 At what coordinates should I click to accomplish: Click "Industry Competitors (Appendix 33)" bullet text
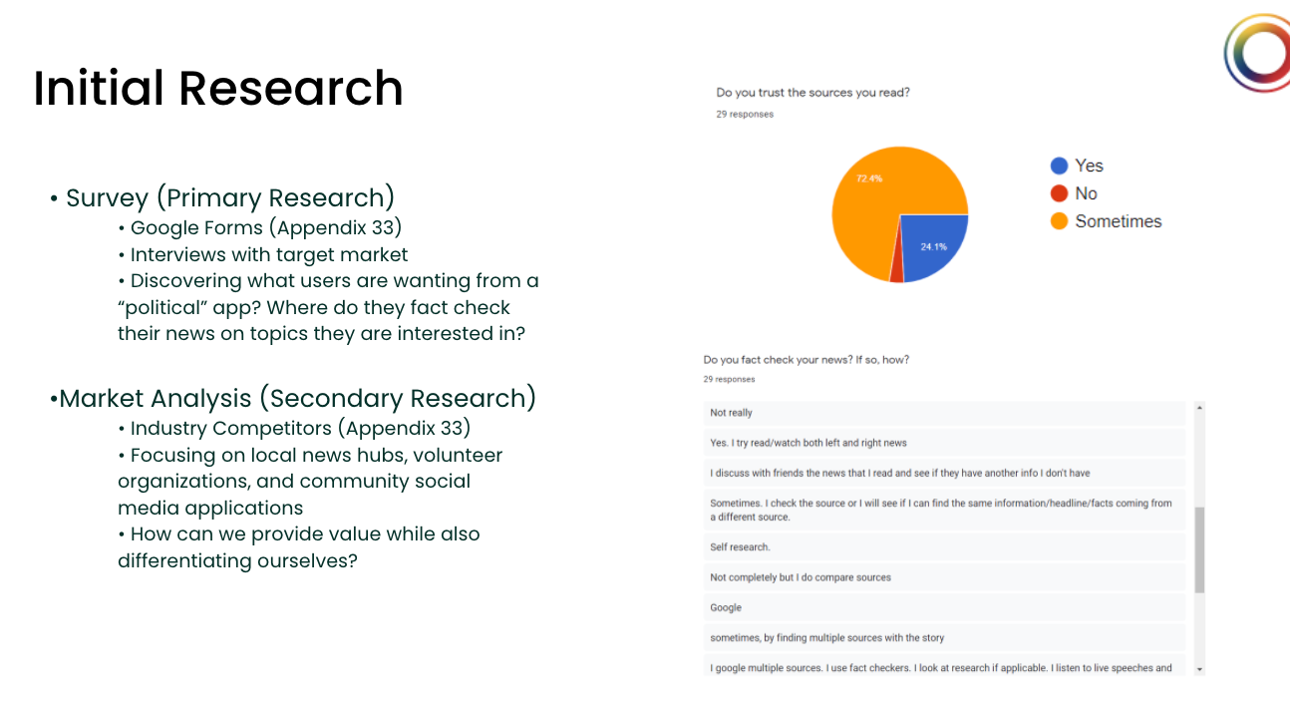(300, 429)
